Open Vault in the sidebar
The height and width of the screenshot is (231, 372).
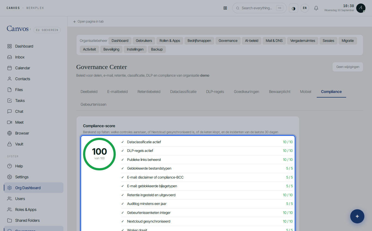coord(34,144)
